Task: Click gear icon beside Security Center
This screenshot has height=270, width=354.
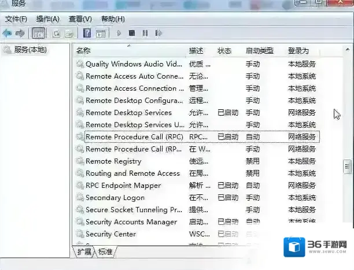Action: click(80, 234)
